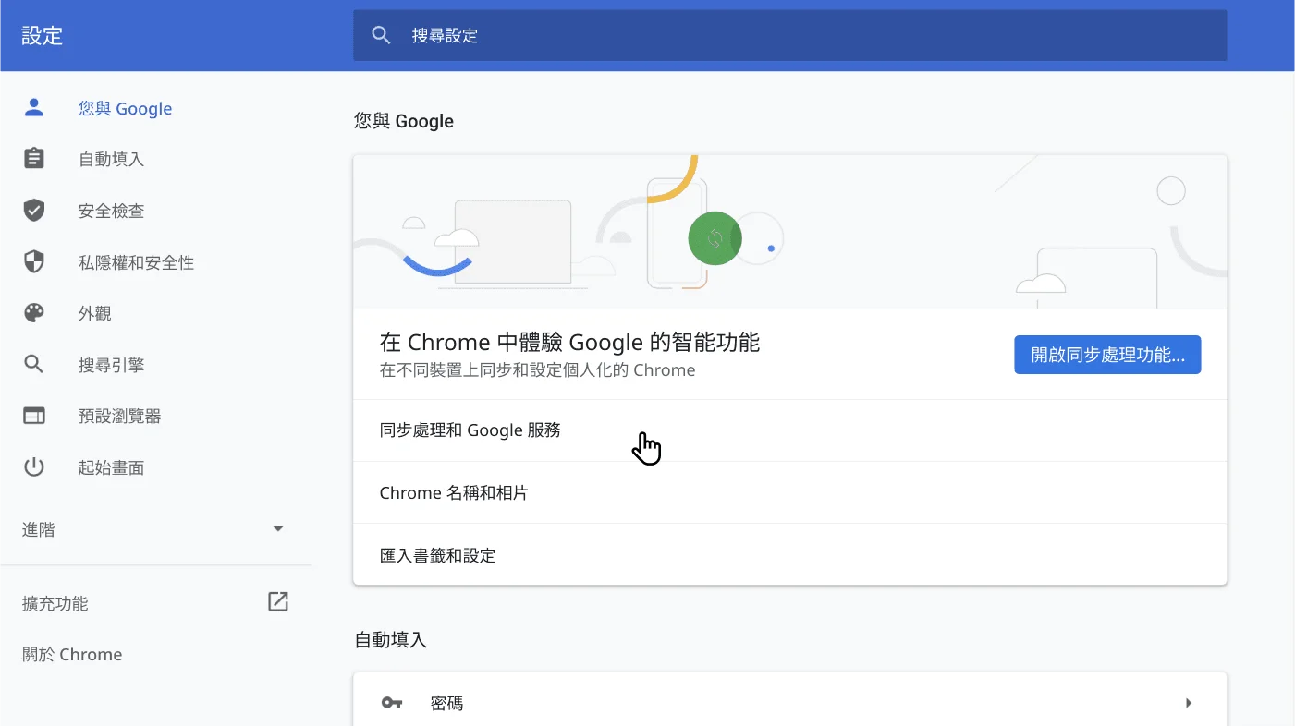Viewport: 1295px width, 726px height.
Task: Click 匯入書籤和設定
Action: [437, 555]
